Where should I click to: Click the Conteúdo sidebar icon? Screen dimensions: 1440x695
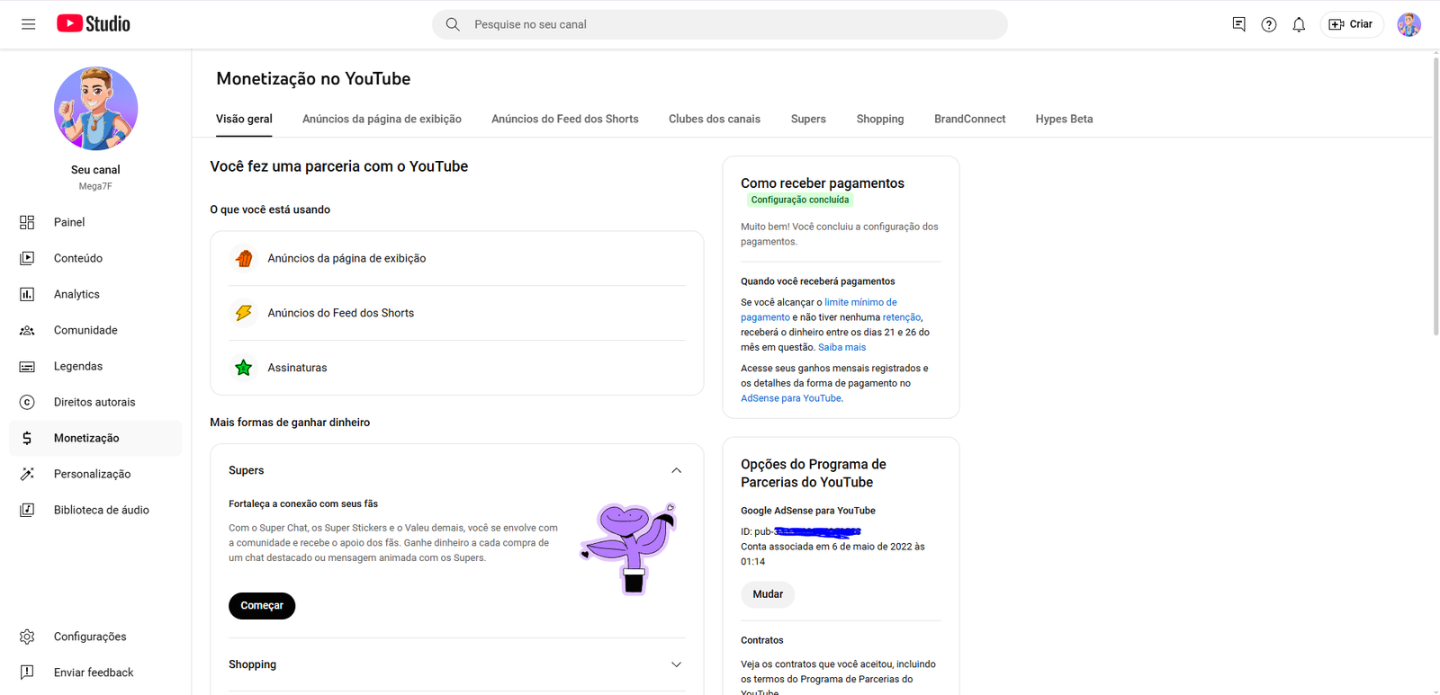pyautogui.click(x=27, y=258)
